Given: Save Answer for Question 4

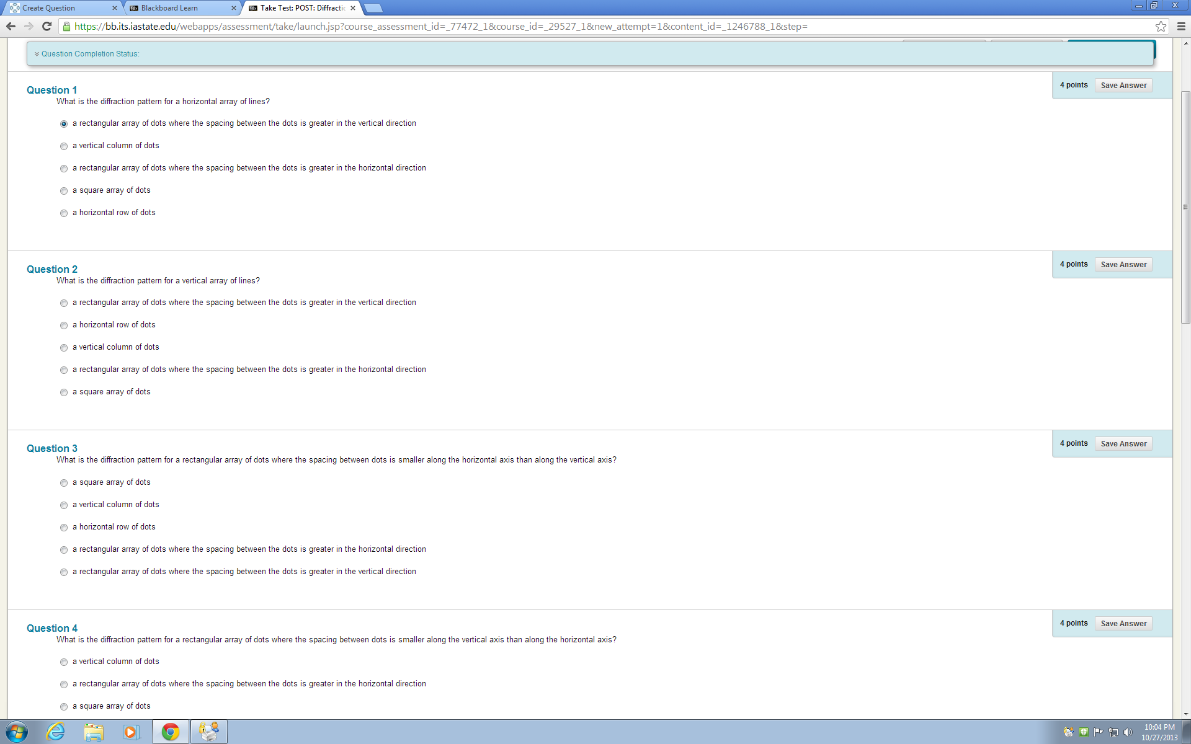Looking at the screenshot, I should point(1123,624).
